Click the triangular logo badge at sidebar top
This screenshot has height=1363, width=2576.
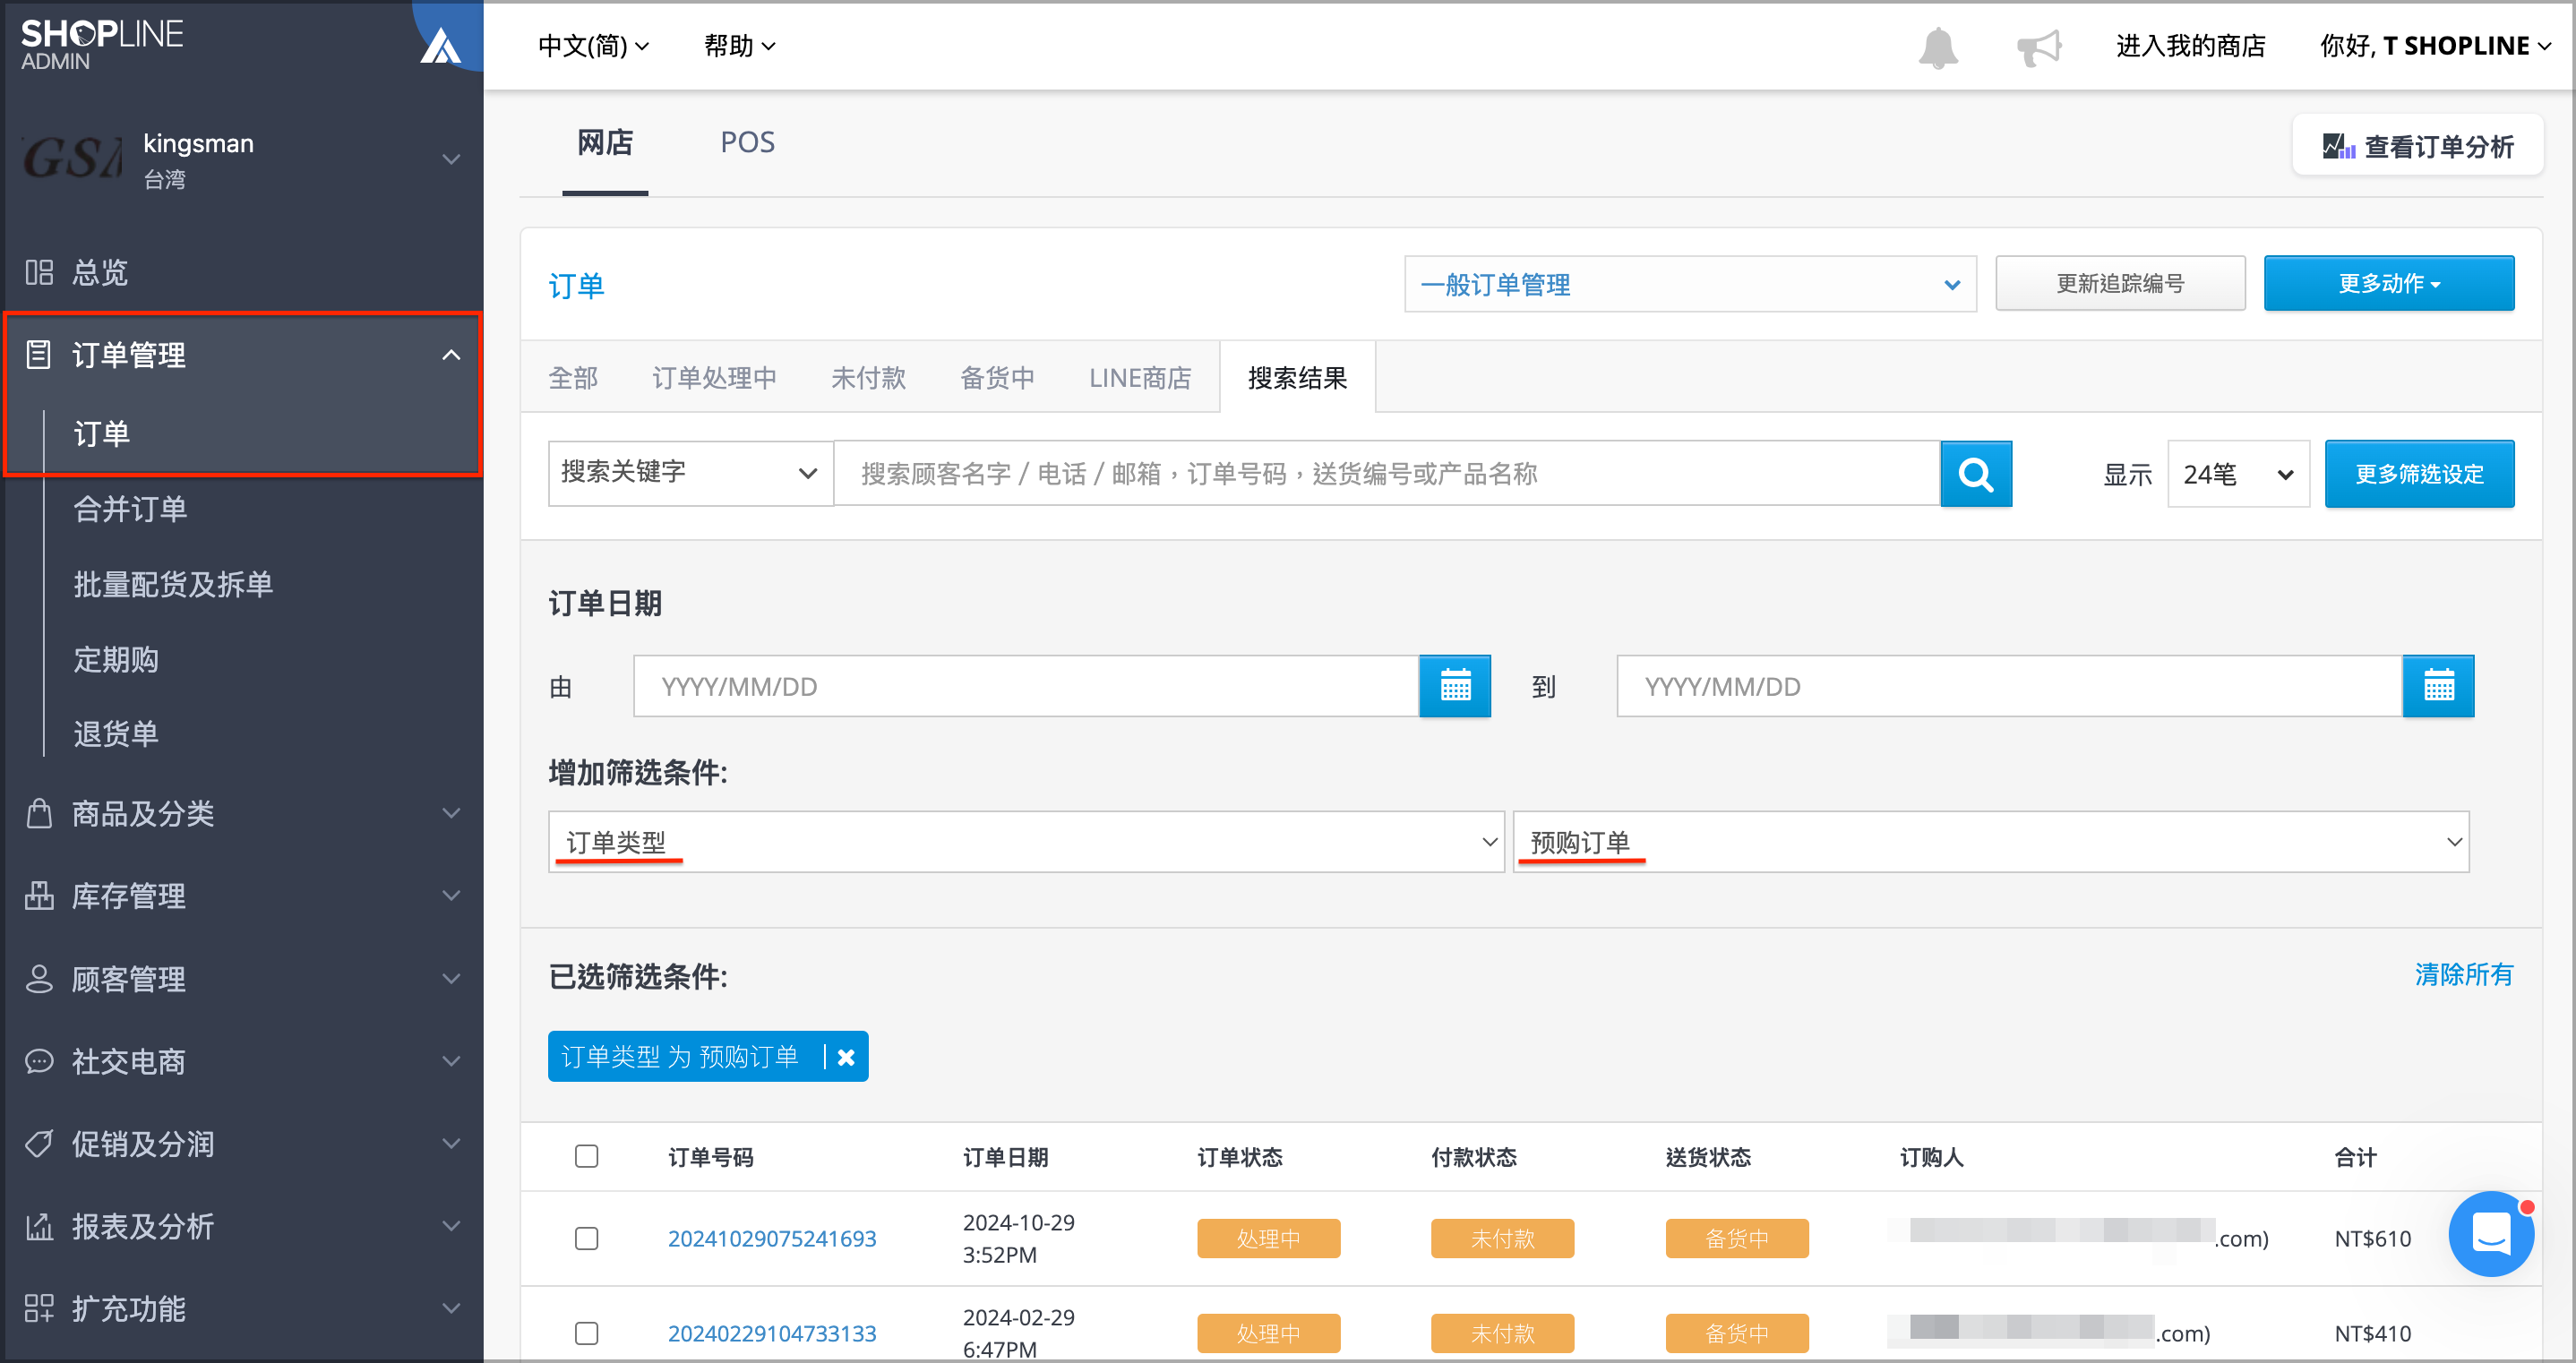point(440,45)
